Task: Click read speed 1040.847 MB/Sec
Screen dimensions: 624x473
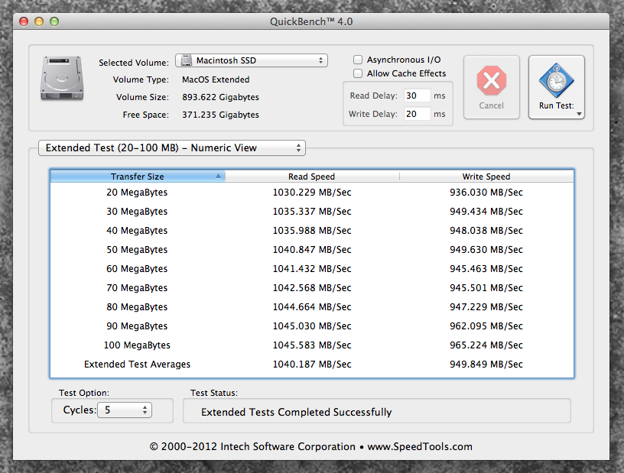Action: point(312,250)
